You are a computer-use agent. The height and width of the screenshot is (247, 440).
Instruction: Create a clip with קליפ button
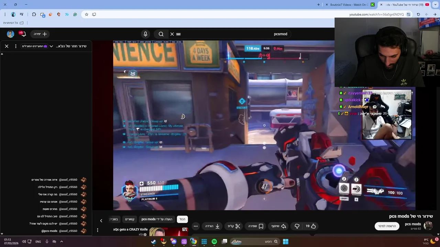click(x=234, y=226)
